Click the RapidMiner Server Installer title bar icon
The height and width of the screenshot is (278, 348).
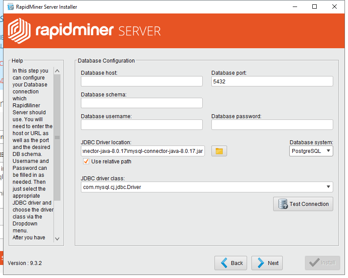click(10, 7)
